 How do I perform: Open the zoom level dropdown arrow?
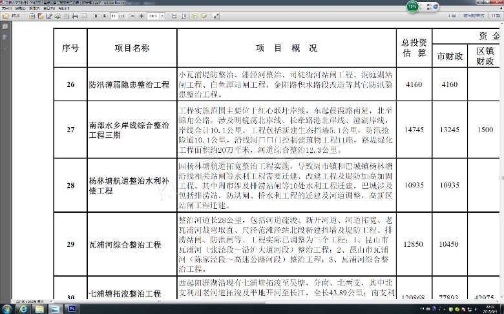point(162,15)
